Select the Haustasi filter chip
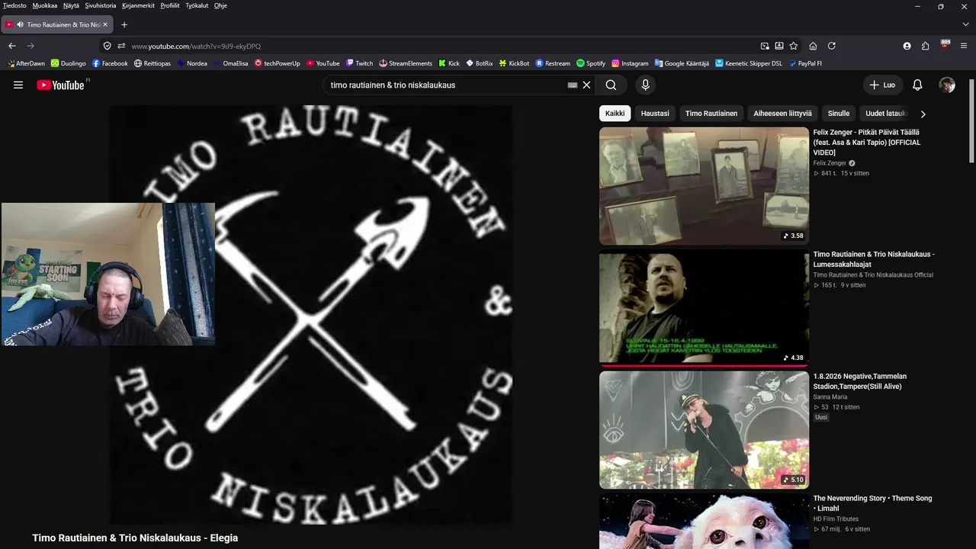Image resolution: width=976 pixels, height=549 pixels. point(655,114)
